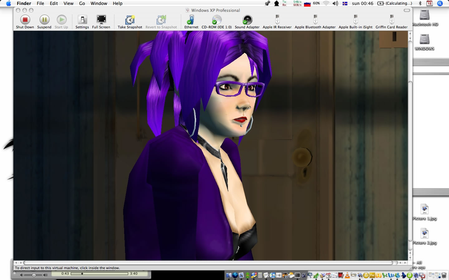Open the View menu

69,3
